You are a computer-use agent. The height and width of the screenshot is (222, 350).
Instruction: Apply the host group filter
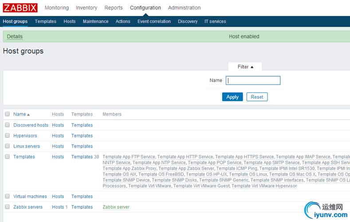coord(232,97)
